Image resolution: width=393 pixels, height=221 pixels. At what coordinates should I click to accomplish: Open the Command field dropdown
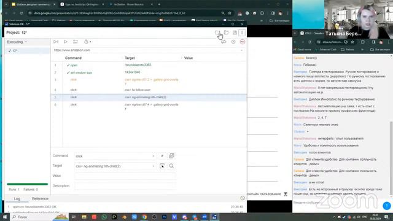coord(153,156)
